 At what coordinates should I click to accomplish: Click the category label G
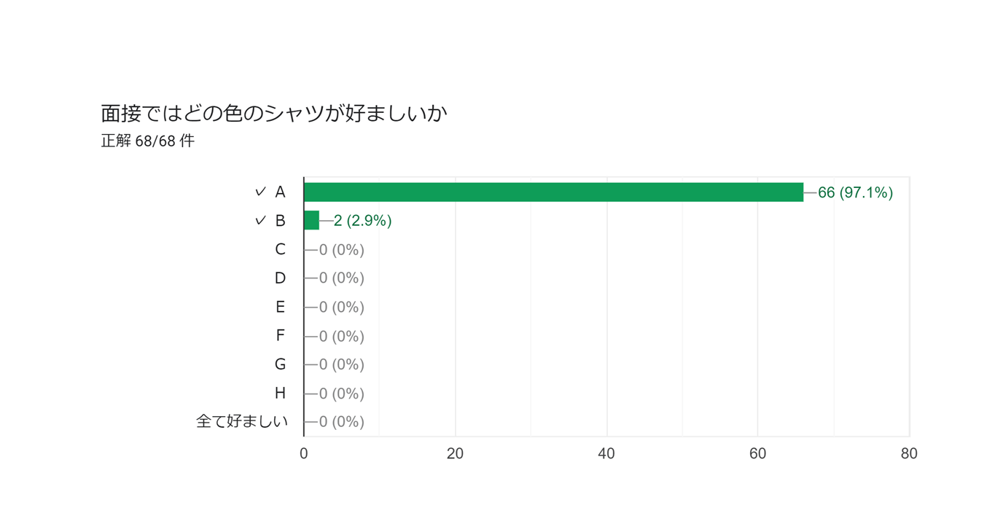[x=280, y=364]
